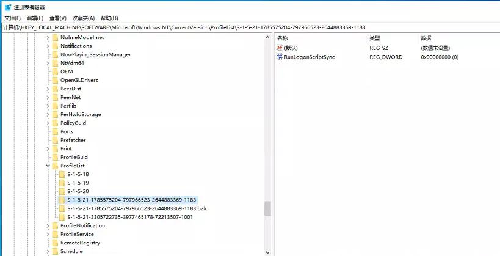The width and height of the screenshot is (500, 256).
Task: Open the 帮助(H) menu
Action: (x=109, y=18)
